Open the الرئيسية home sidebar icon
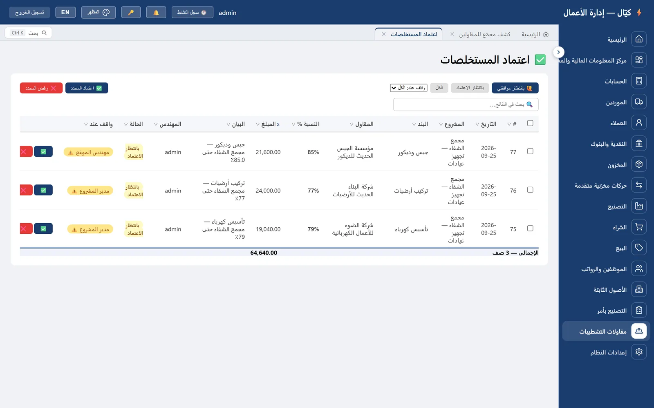 (x=639, y=39)
